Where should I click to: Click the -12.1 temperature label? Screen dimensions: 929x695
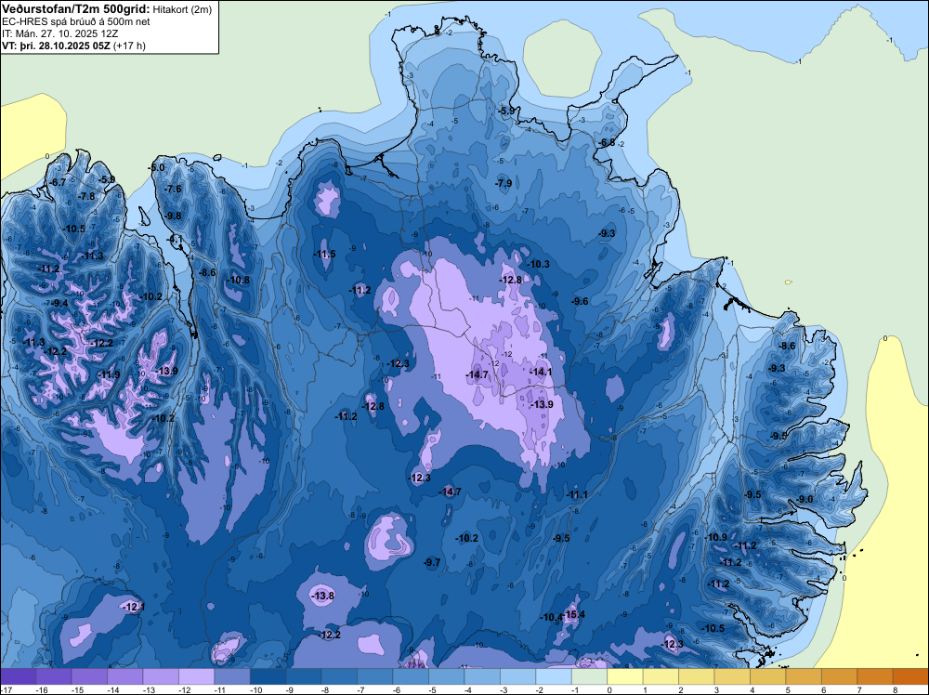pos(133,607)
